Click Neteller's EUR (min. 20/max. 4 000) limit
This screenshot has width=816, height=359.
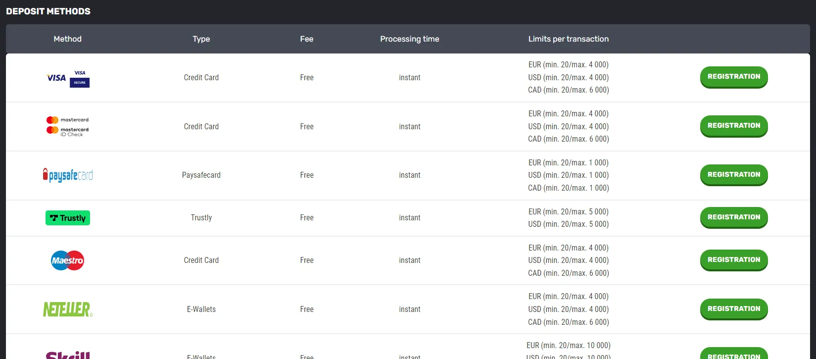(x=569, y=297)
